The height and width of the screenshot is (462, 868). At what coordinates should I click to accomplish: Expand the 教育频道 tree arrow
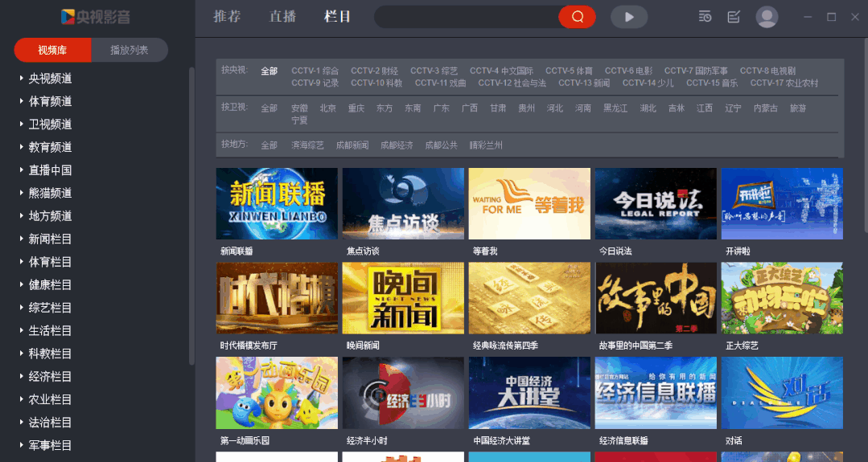pos(21,147)
